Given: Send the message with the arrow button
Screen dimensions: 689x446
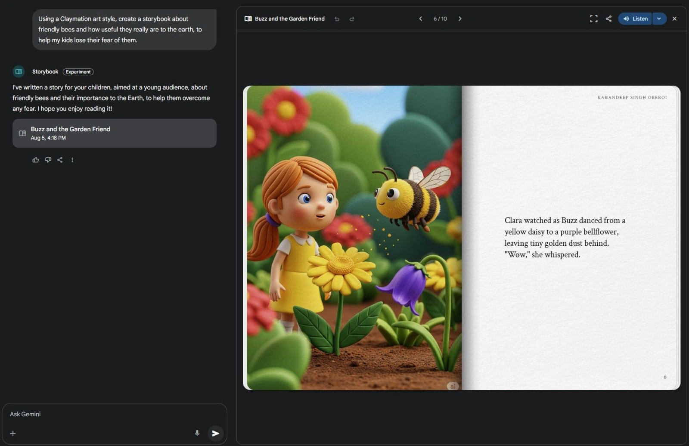Looking at the screenshot, I should click(x=215, y=433).
